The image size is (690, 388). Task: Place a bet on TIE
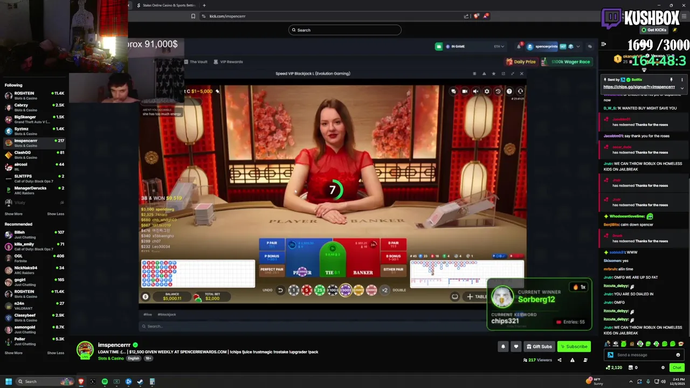(333, 259)
